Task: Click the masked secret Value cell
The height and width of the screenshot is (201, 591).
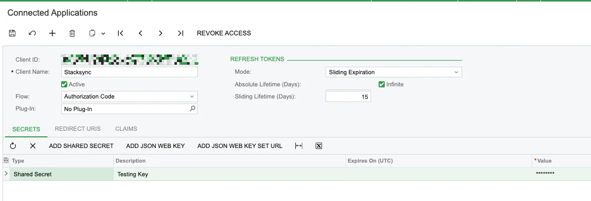Action: [x=562, y=174]
